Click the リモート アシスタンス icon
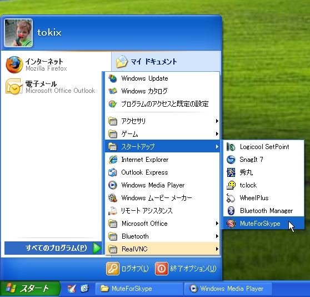 point(113,211)
